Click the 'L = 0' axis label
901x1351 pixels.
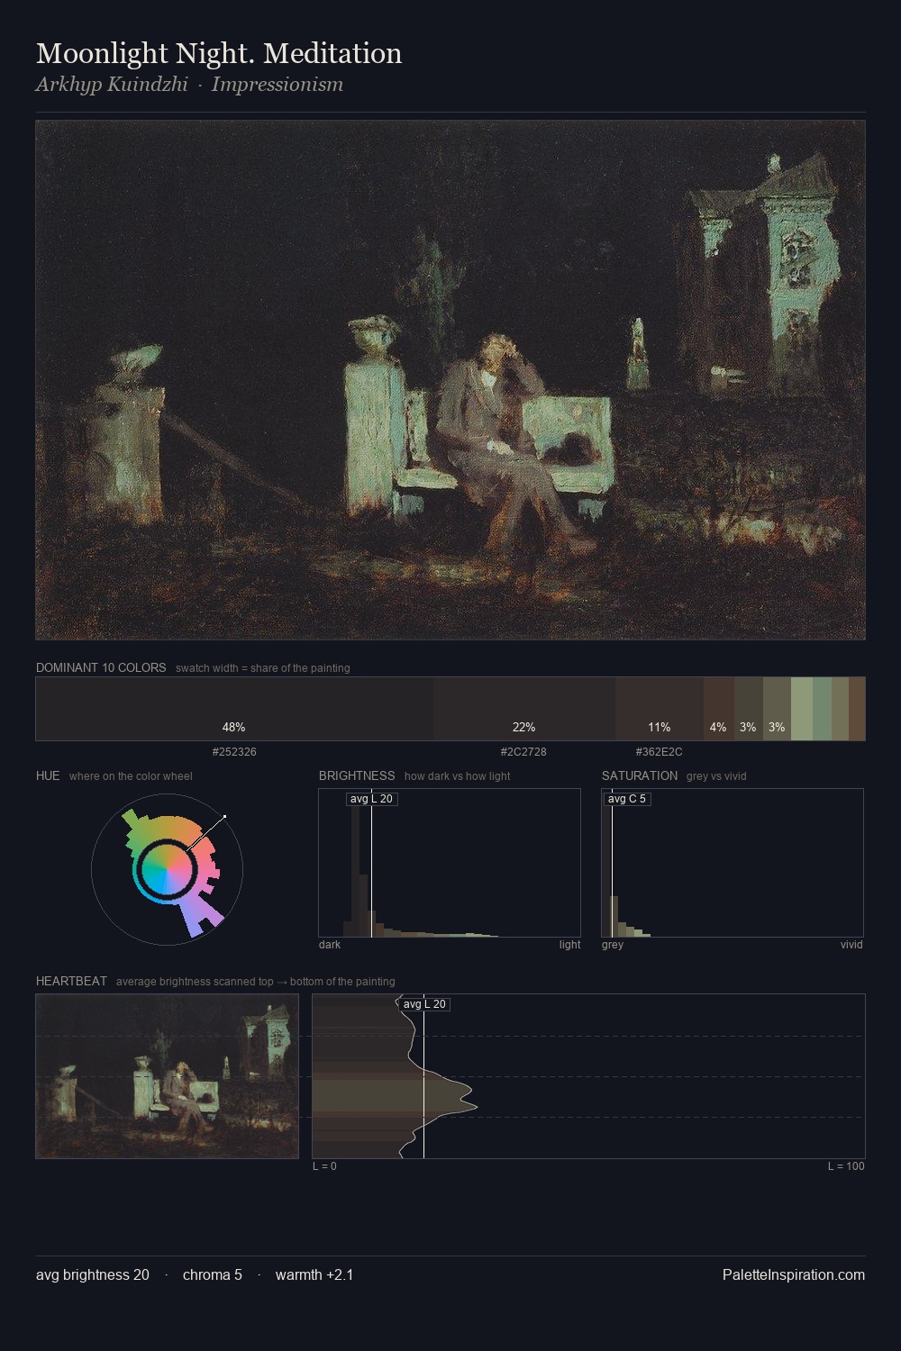(x=324, y=1166)
